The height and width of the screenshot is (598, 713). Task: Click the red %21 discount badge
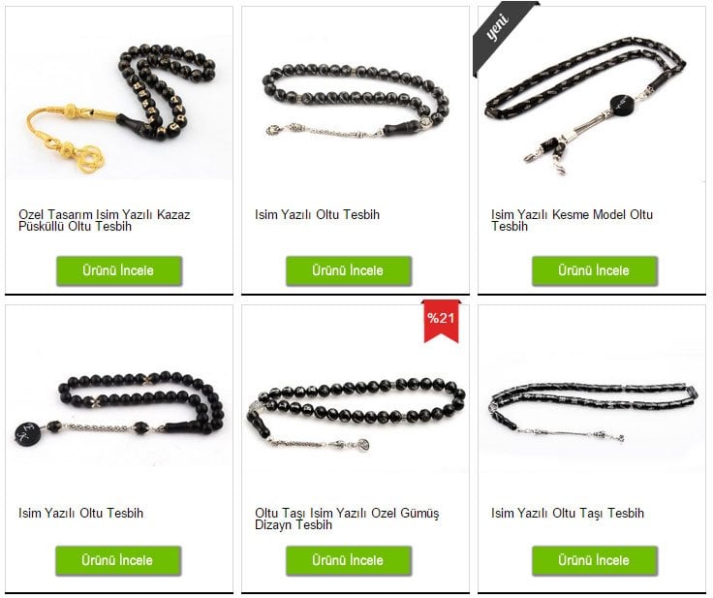pyautogui.click(x=441, y=321)
